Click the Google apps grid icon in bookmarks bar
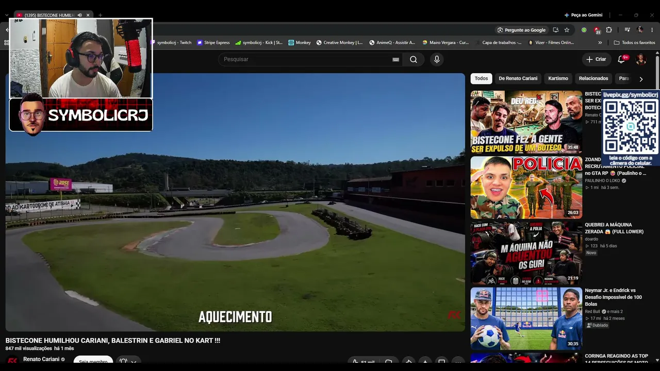 [x=7, y=43]
